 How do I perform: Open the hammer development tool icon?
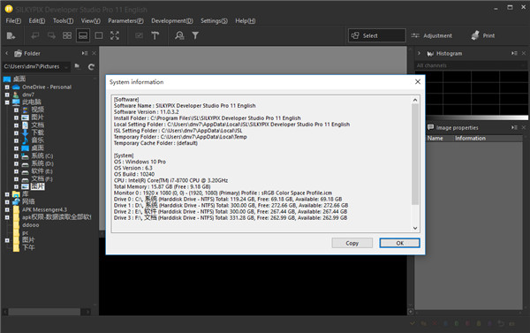(x=155, y=35)
